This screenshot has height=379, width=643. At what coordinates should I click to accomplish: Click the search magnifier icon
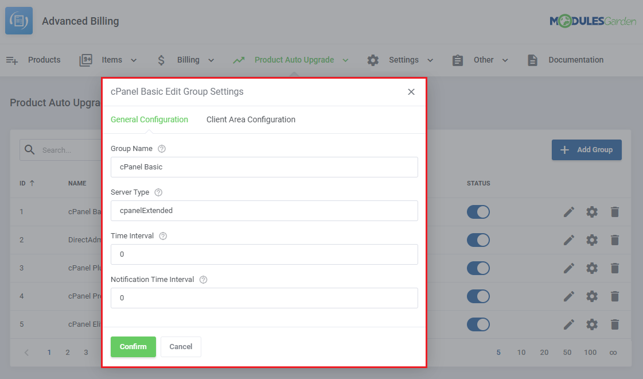point(29,149)
